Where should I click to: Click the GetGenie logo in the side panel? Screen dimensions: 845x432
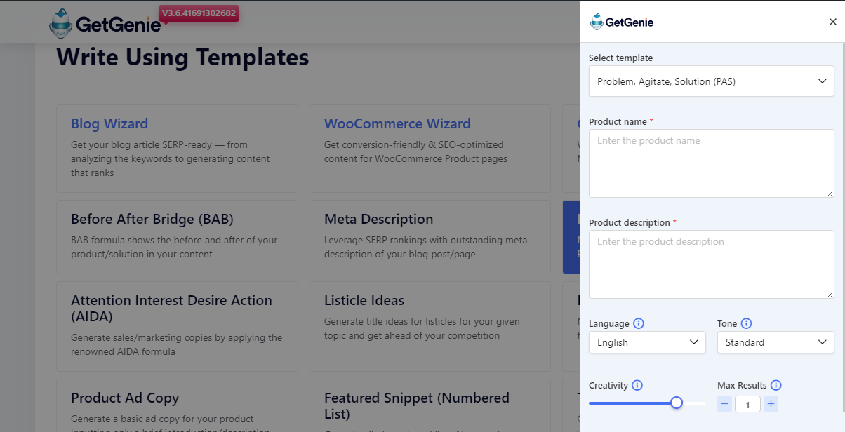tap(622, 22)
